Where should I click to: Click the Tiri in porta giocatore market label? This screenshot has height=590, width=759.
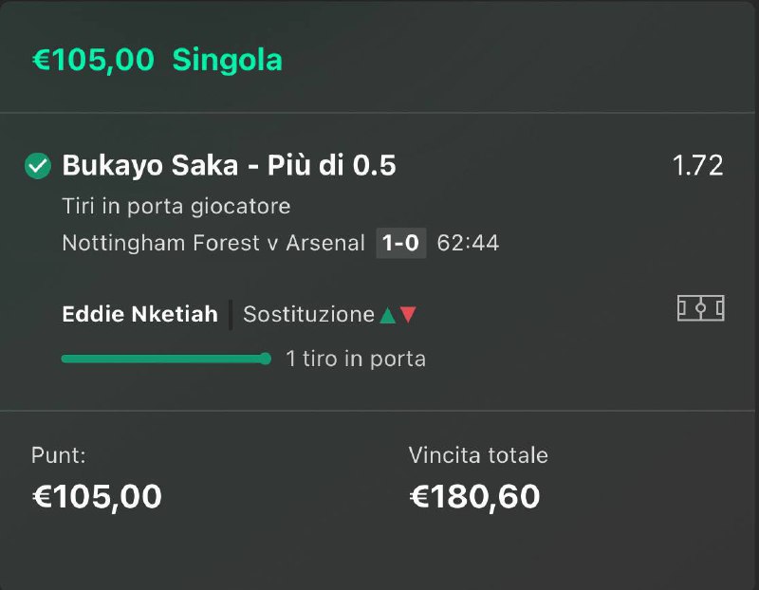point(176,206)
